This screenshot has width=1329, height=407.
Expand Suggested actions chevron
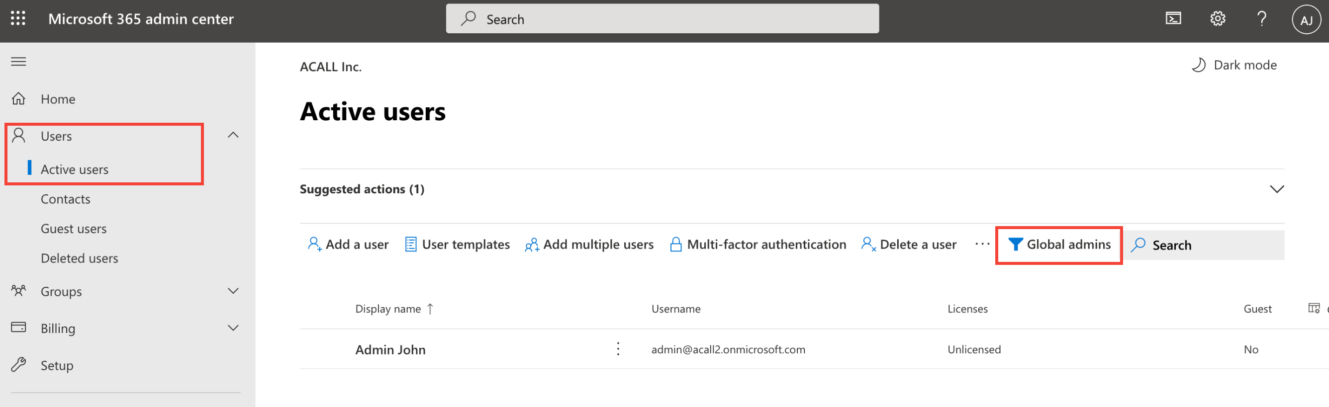pyautogui.click(x=1276, y=189)
